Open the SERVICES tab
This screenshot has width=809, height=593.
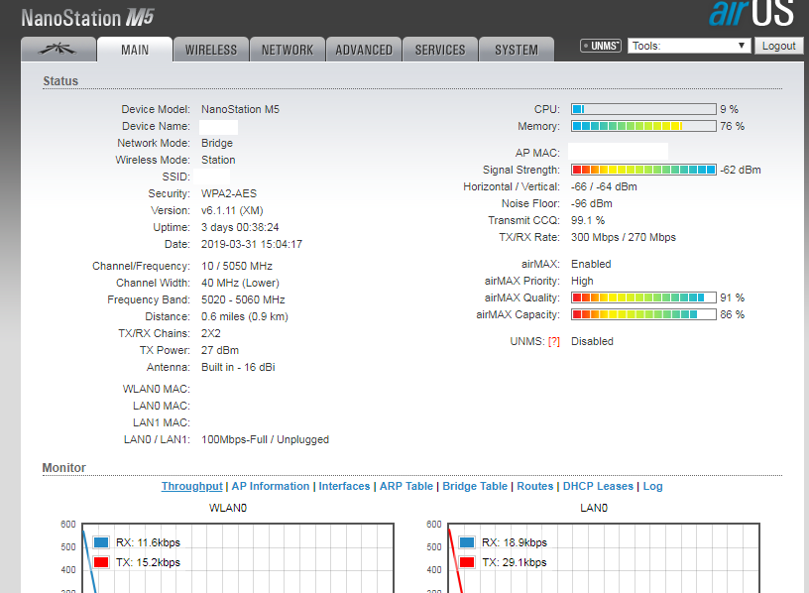(440, 50)
